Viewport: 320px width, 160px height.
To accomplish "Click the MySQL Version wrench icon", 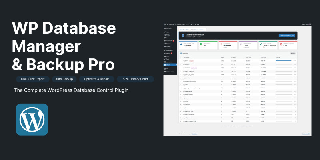I will (x=261, y=44).
